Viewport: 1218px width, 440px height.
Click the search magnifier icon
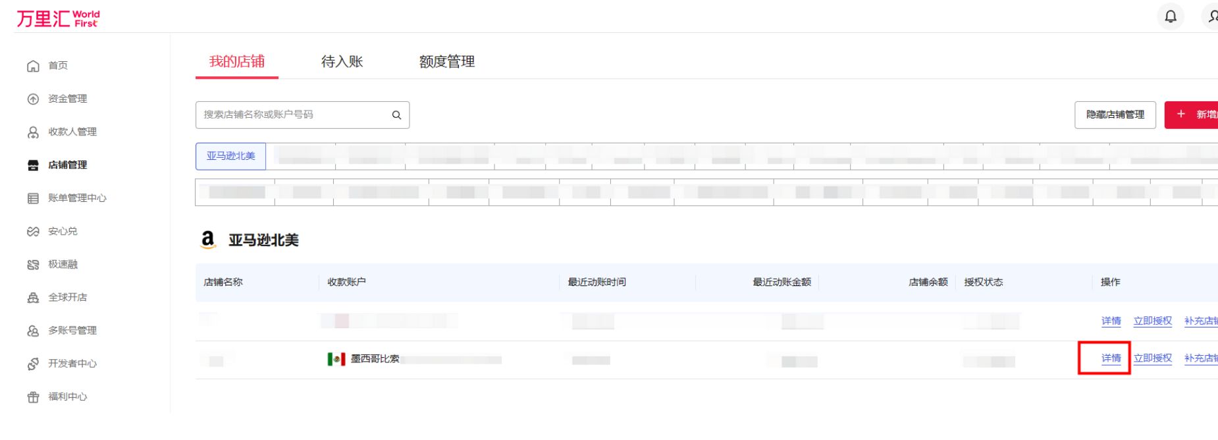pos(396,115)
